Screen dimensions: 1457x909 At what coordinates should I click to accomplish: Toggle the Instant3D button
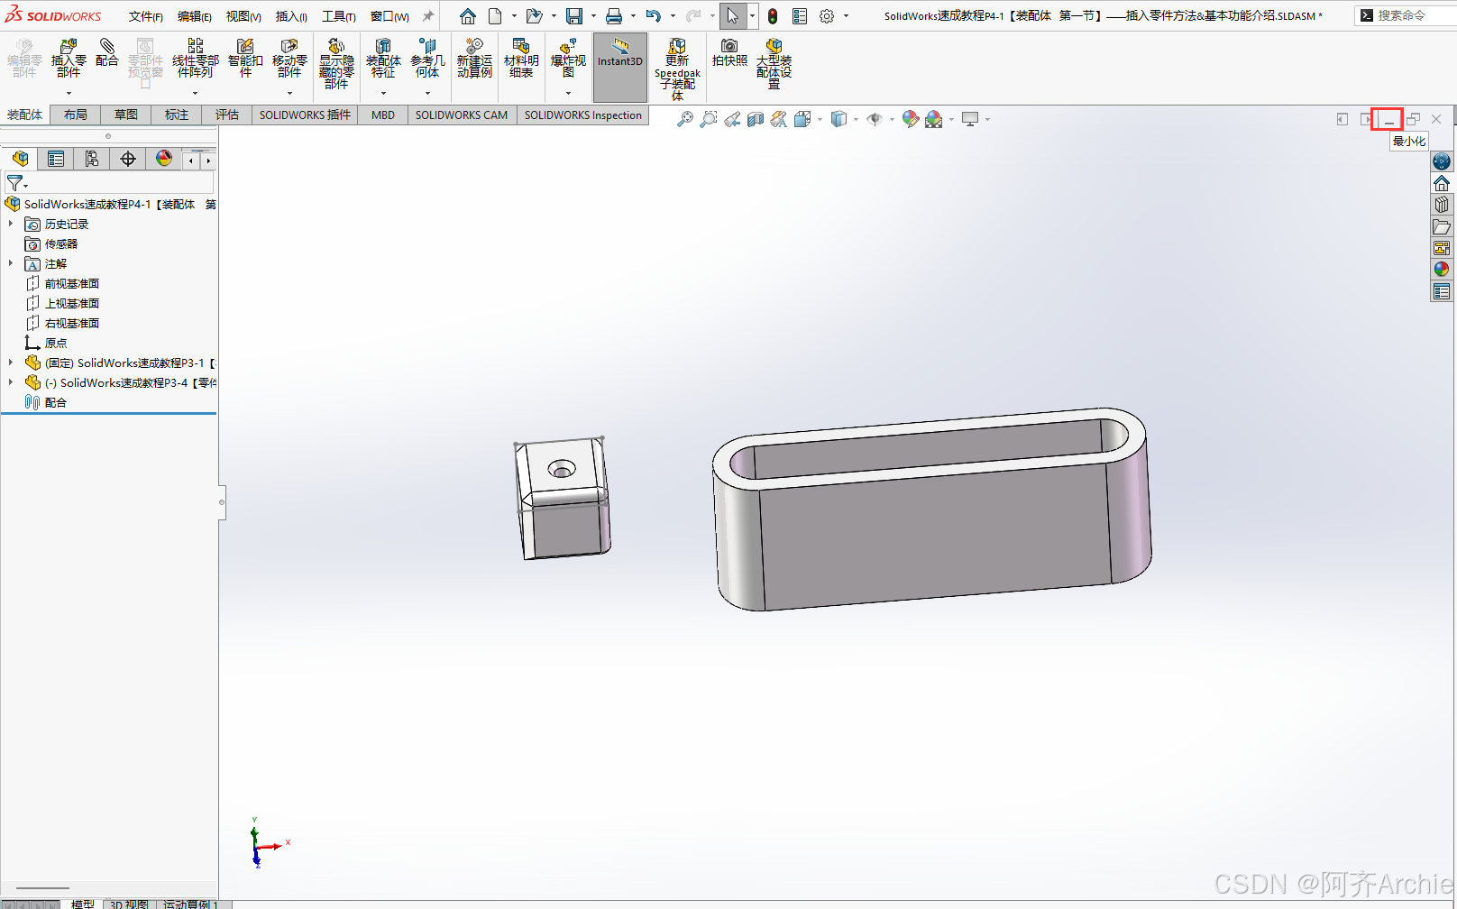[620, 67]
